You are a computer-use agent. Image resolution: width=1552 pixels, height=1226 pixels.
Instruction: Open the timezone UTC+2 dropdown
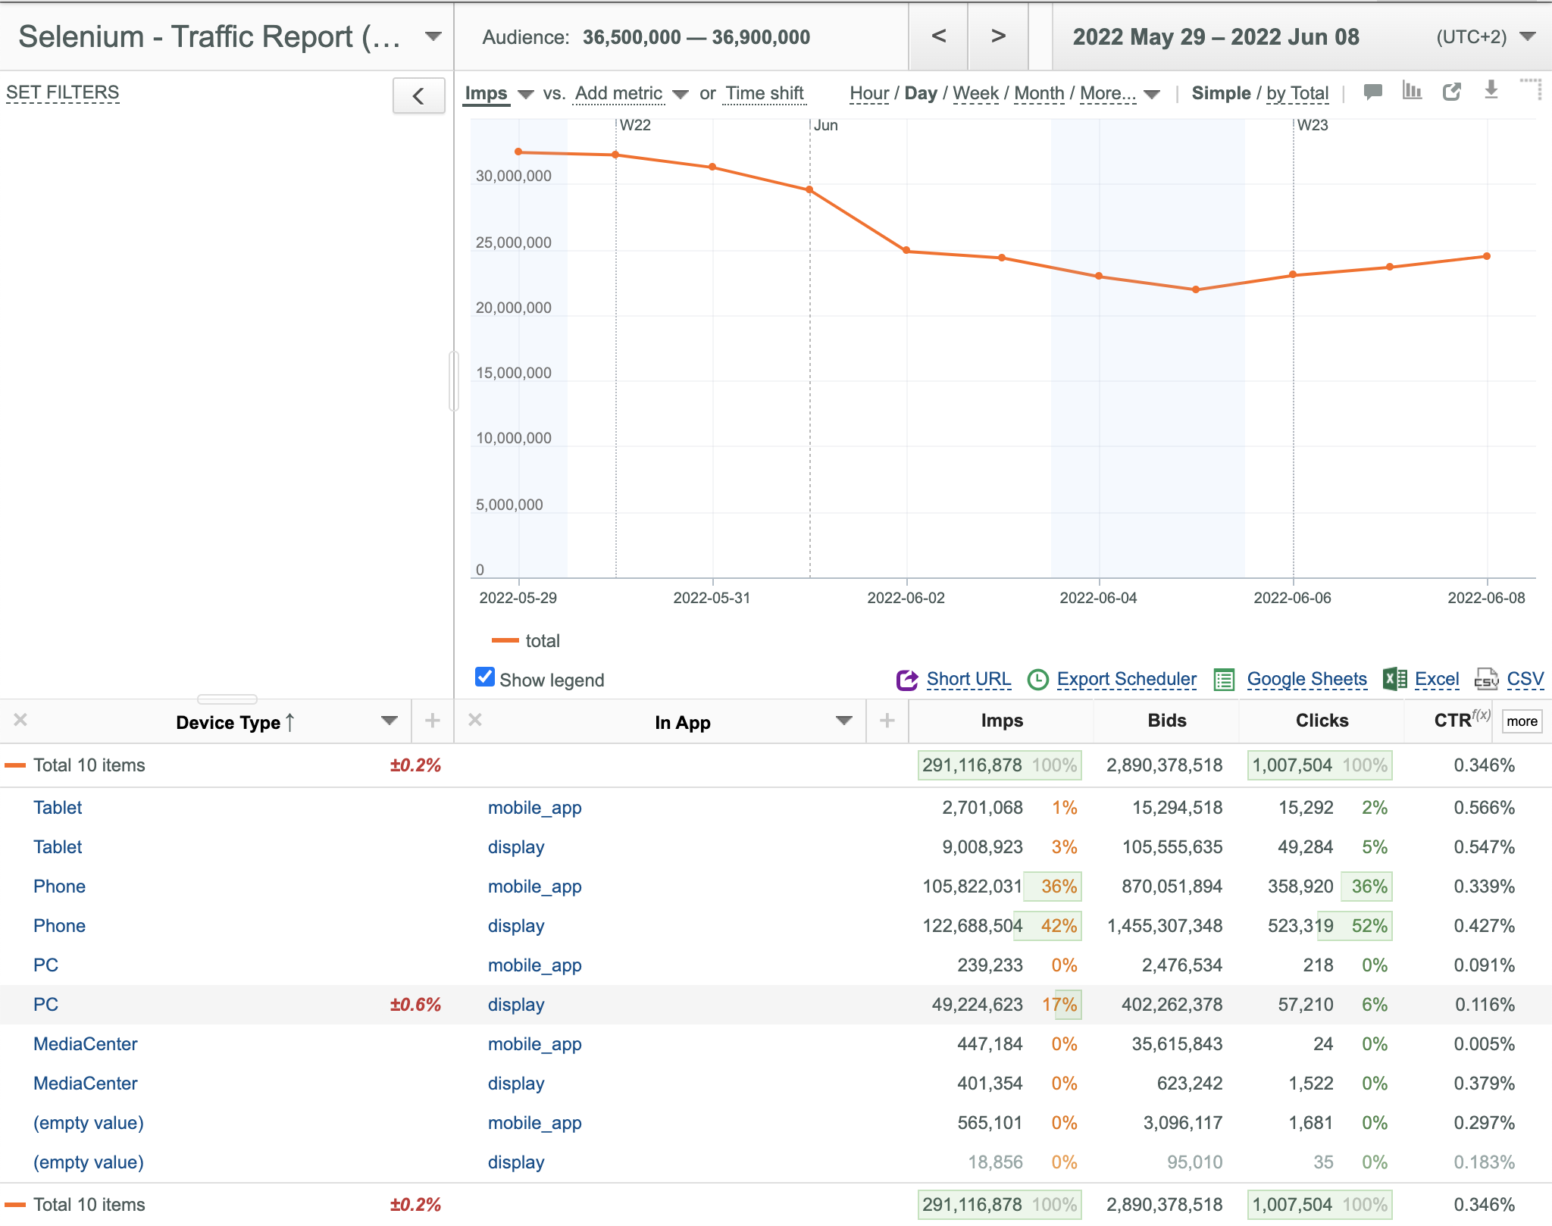pyautogui.click(x=1528, y=37)
